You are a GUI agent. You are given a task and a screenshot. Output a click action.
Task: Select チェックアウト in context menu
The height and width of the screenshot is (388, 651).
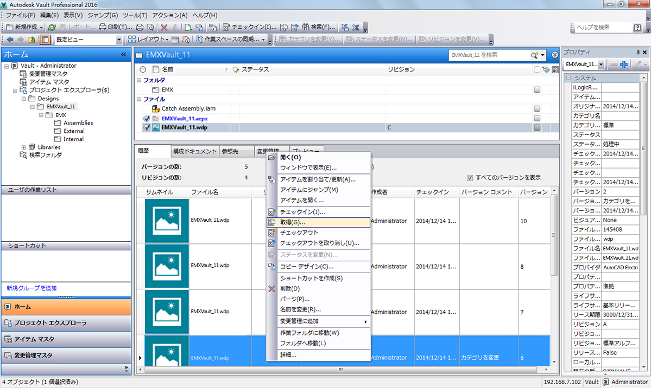319,233
